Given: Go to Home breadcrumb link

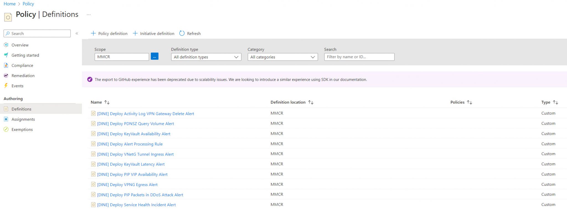Looking at the screenshot, I should (9, 4).
